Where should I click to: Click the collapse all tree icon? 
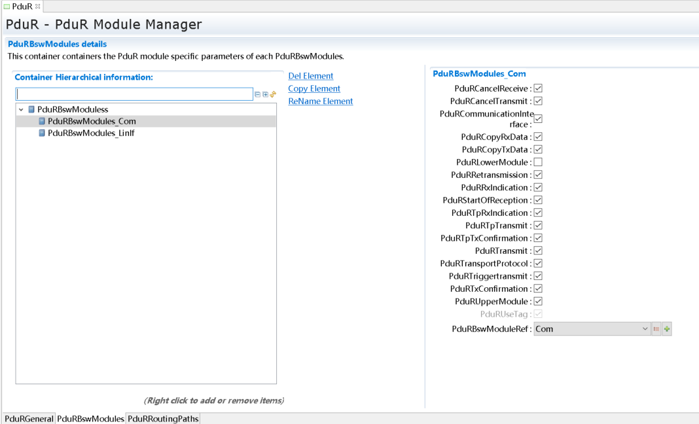[x=258, y=94]
